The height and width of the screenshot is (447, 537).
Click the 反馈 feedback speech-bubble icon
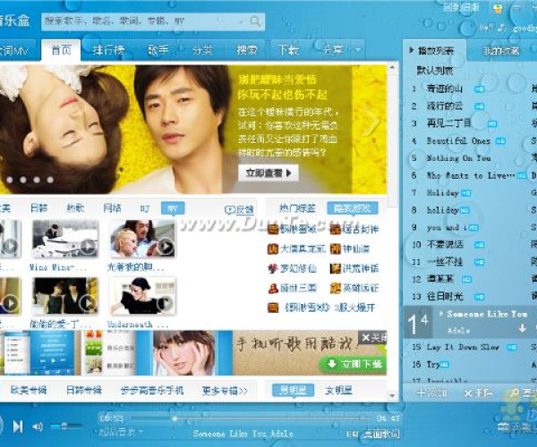[229, 210]
